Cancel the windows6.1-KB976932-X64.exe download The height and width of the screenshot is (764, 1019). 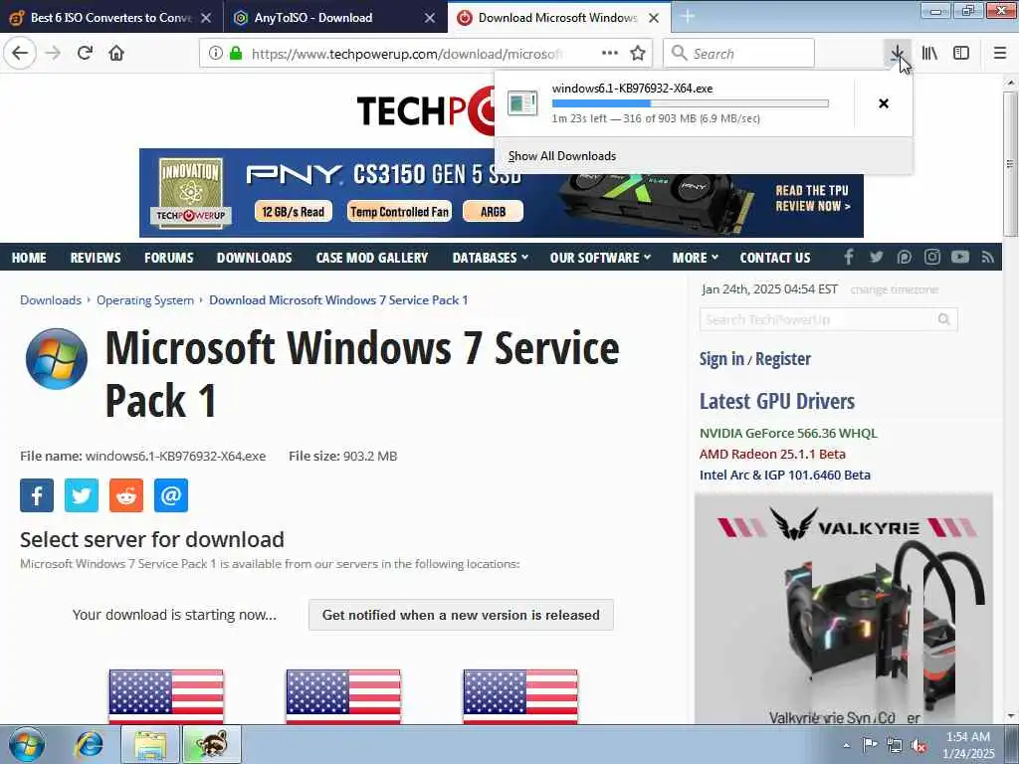[x=884, y=103]
